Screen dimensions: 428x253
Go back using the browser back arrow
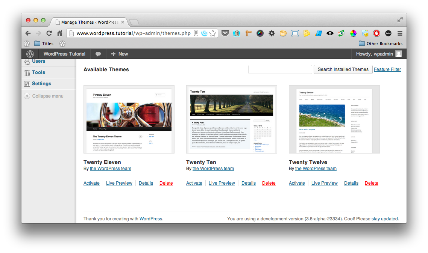pyautogui.click(x=28, y=33)
